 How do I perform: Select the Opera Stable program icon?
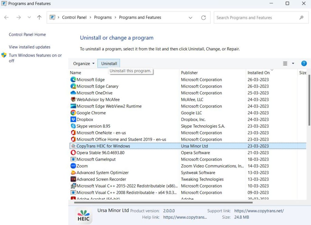point(73,153)
